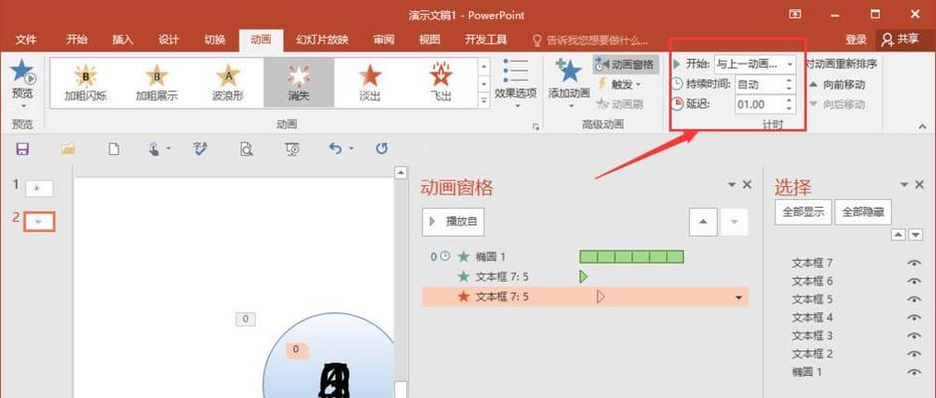
Task: Click 全部隐藏 hide all button
Action: click(x=863, y=212)
